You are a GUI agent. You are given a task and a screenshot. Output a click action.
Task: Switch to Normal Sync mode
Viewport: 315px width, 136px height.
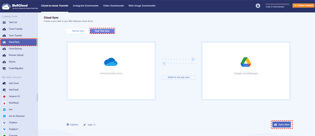(78, 31)
